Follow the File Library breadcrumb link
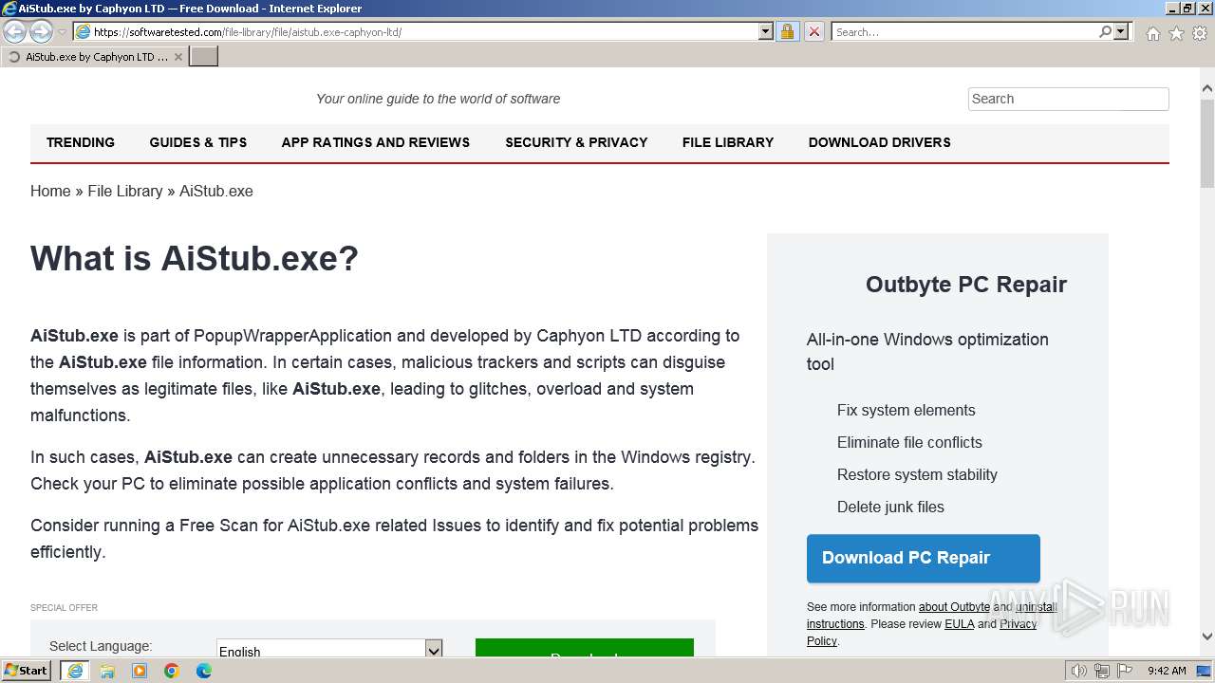Screen dimensions: 1215x683 (x=125, y=191)
